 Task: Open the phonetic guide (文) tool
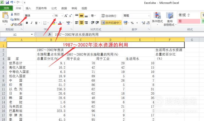click(x=68, y=23)
